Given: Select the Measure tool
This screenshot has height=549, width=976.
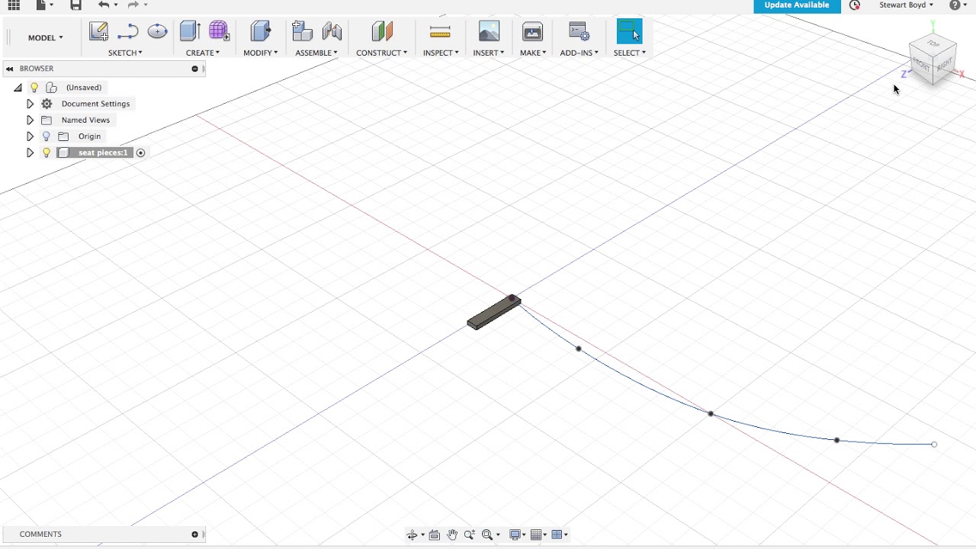Looking at the screenshot, I should point(440,31).
